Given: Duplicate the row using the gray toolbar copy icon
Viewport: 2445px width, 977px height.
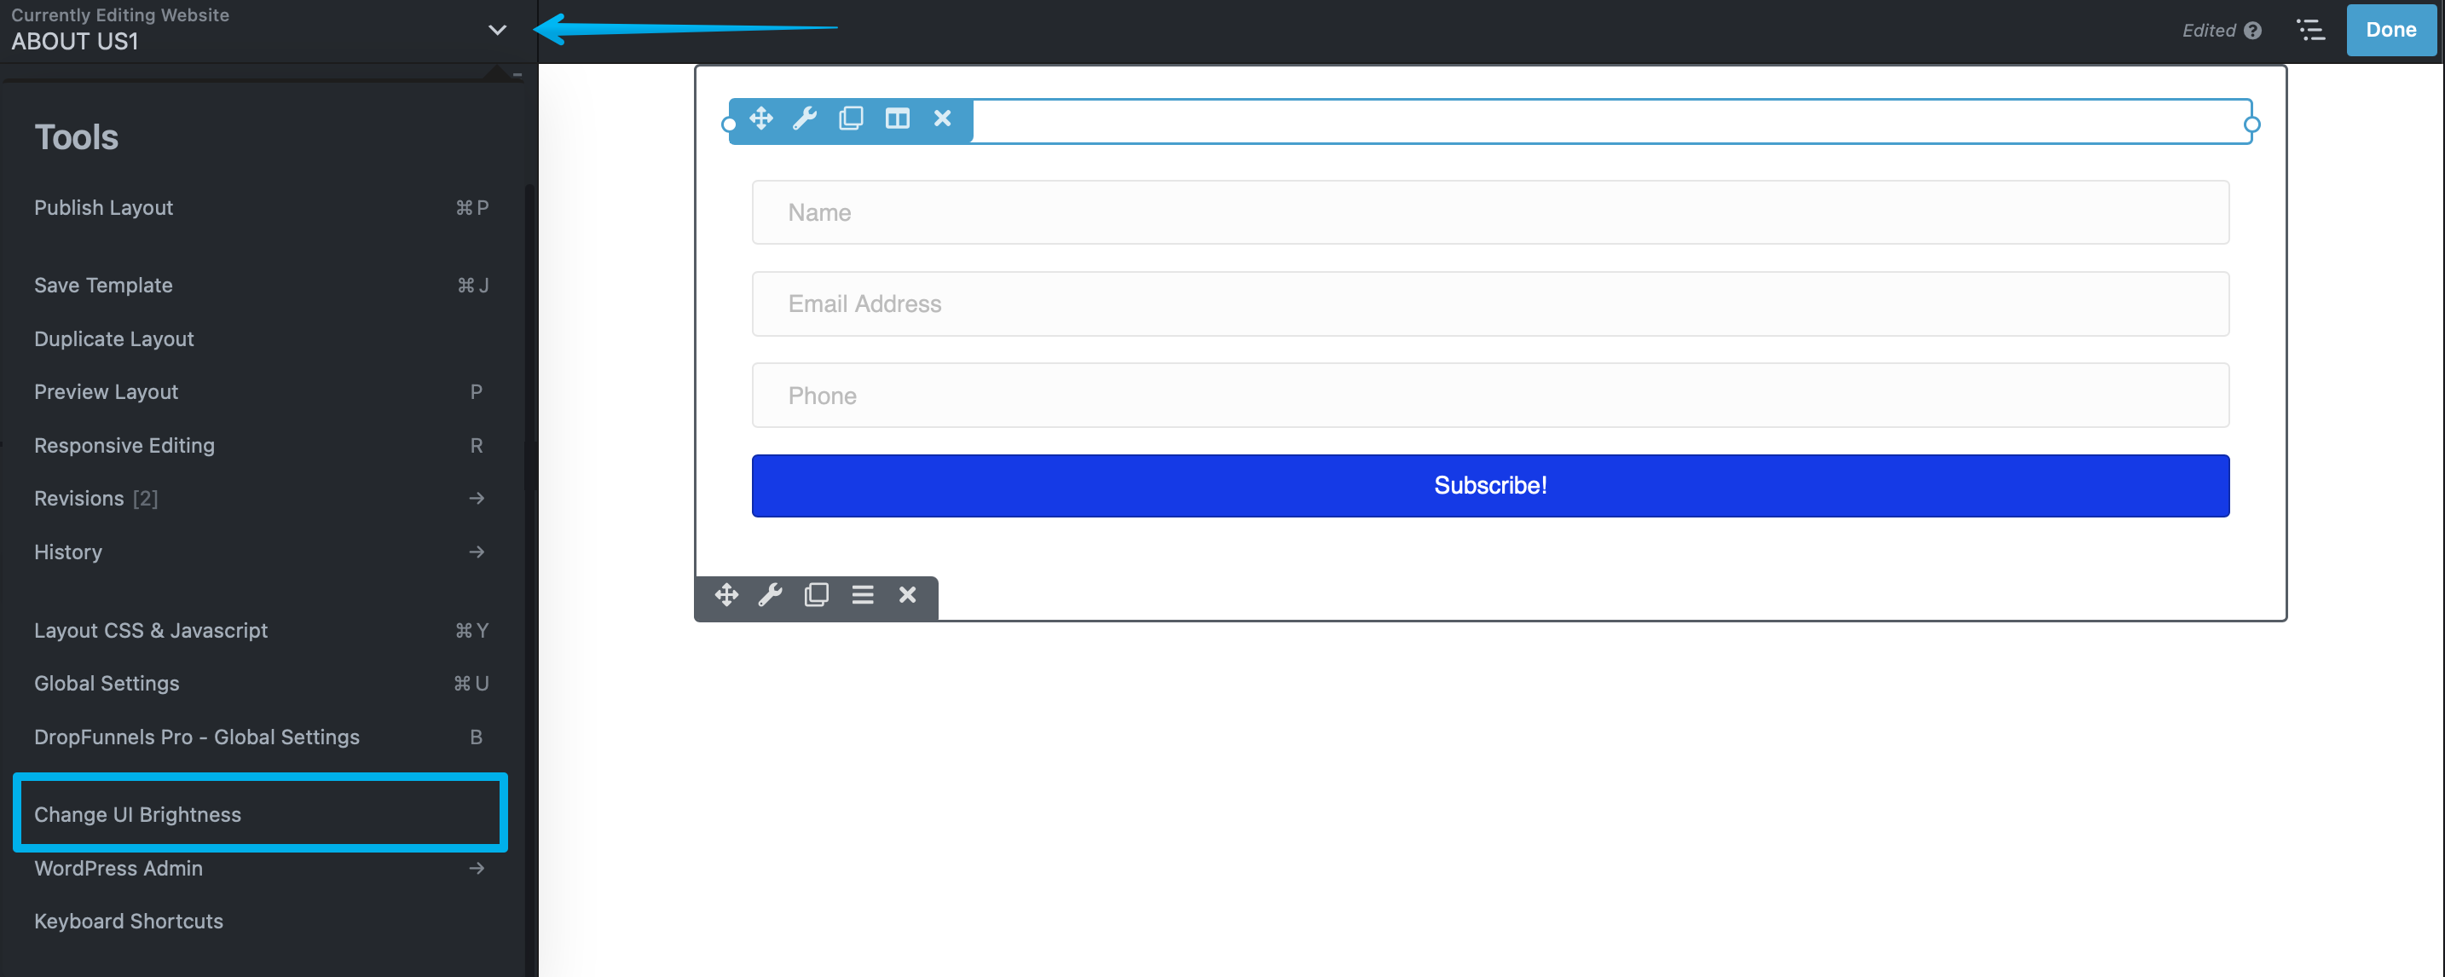Looking at the screenshot, I should [816, 595].
